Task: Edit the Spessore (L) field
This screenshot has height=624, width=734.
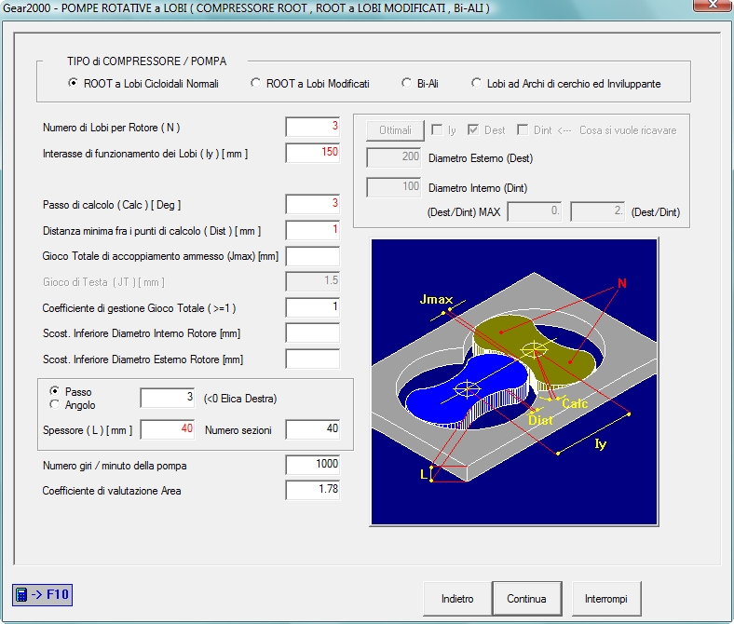Action: click(x=168, y=429)
